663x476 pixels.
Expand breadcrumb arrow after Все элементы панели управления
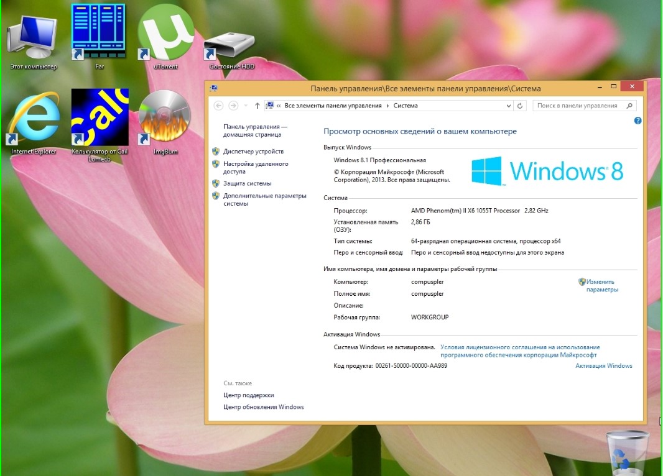coord(387,106)
